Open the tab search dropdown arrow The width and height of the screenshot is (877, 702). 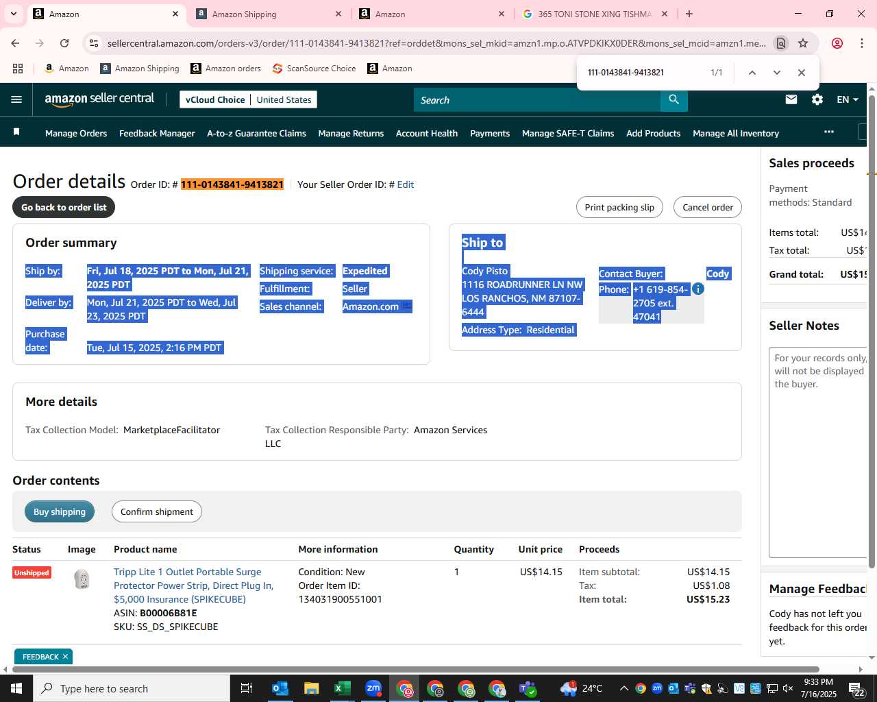coord(14,14)
